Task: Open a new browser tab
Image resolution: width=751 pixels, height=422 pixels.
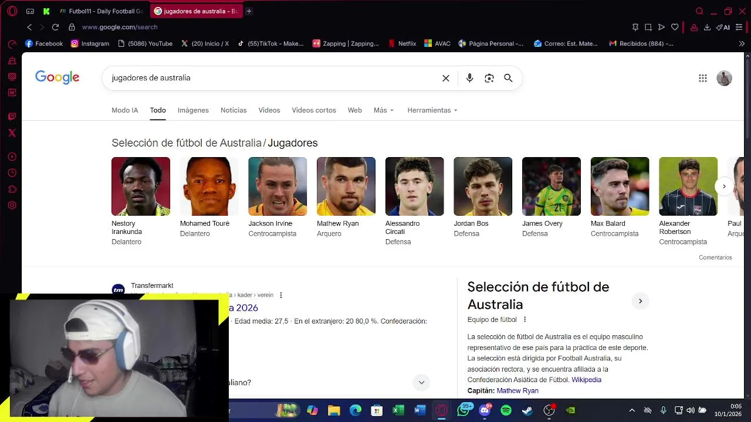Action: pyautogui.click(x=249, y=11)
